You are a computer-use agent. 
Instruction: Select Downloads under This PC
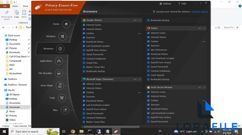tap(15, 107)
